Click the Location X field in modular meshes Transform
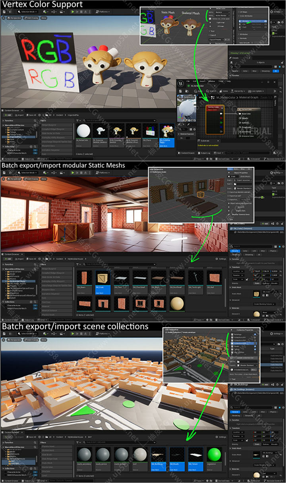Image resolution: width=286 pixels, height=483 pixels. click(x=257, y=271)
